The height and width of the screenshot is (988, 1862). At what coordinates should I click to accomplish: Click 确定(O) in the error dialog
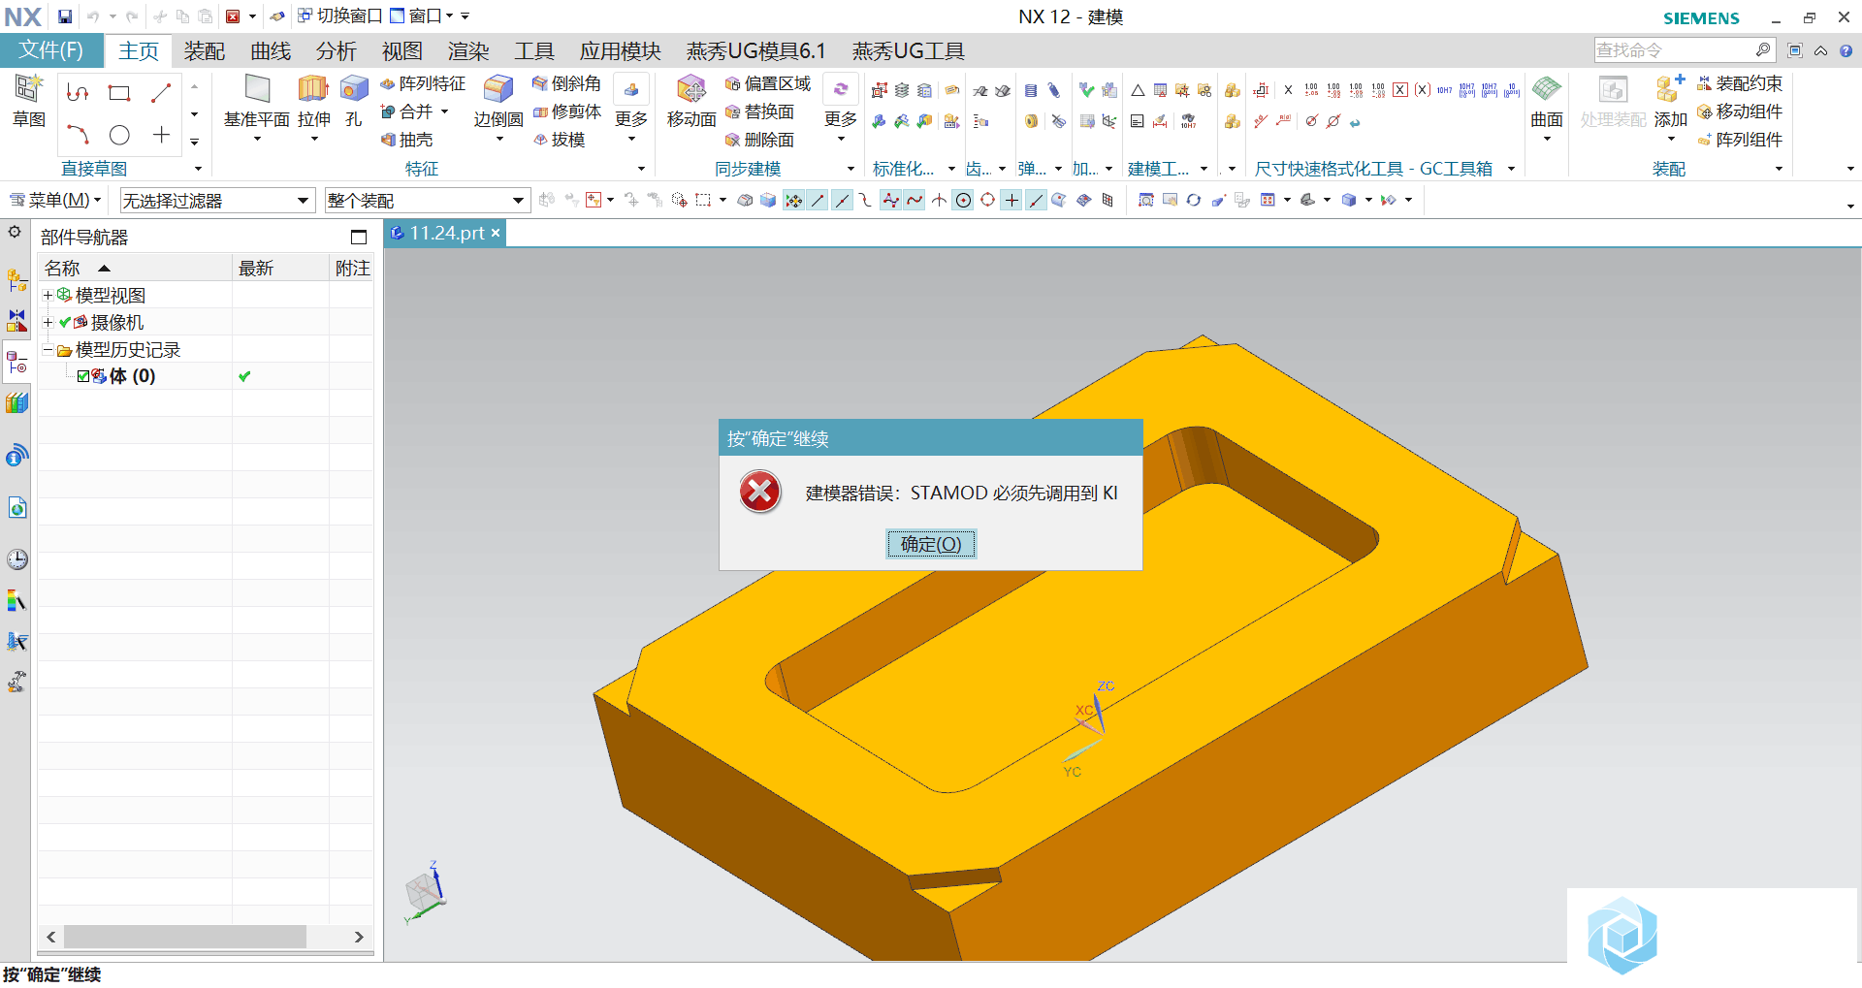pyautogui.click(x=931, y=544)
